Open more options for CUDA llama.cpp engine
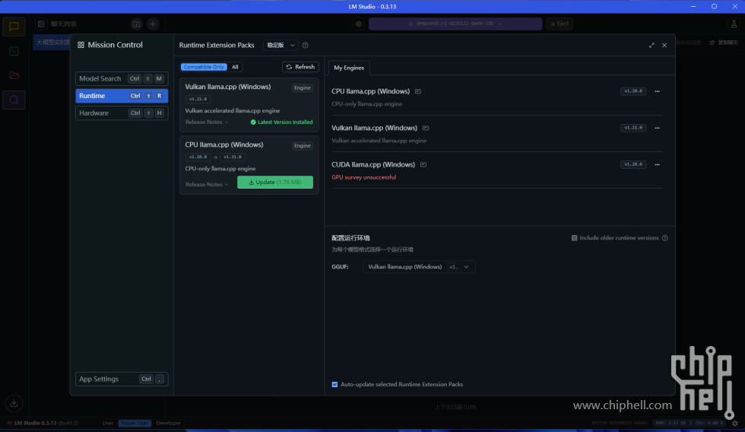Image resolution: width=745 pixels, height=432 pixels. tap(657, 164)
